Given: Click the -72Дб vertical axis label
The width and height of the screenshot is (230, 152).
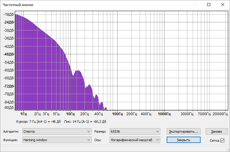Looking at the screenshot, I should coord(8,86).
